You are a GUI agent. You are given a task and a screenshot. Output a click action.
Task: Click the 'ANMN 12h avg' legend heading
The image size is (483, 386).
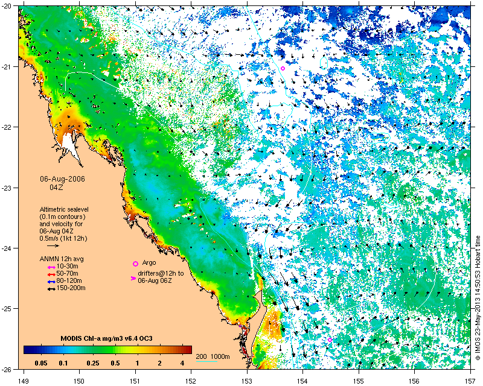[62, 259]
